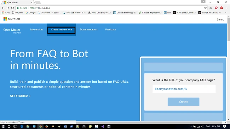Click the network signal tray icon
The height and width of the screenshot is (129, 230).
199,127
